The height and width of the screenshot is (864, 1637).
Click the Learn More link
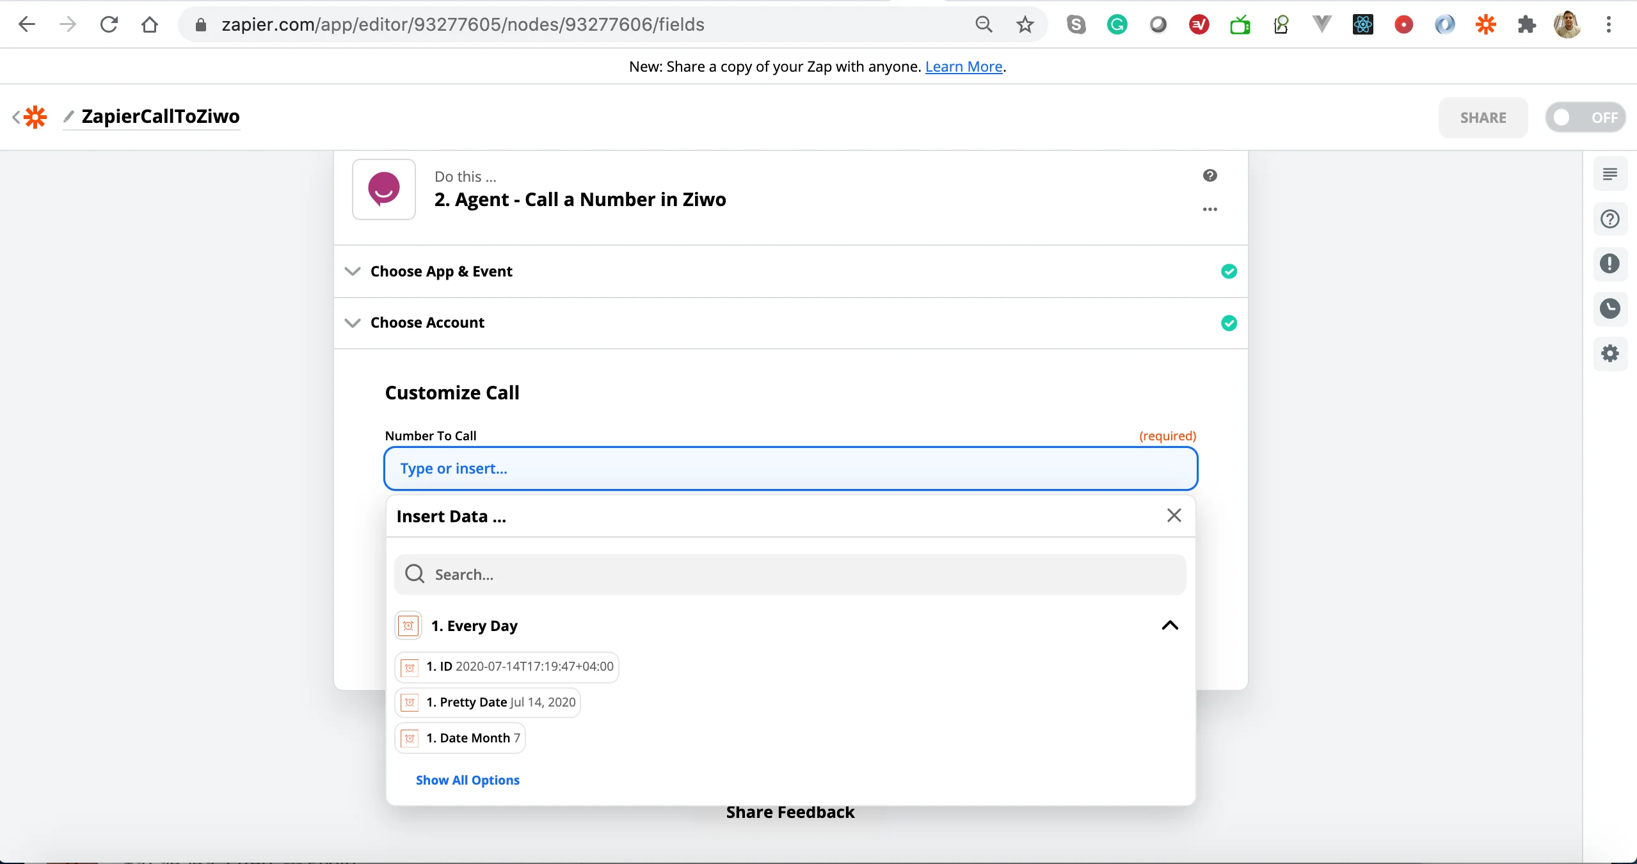click(x=962, y=66)
